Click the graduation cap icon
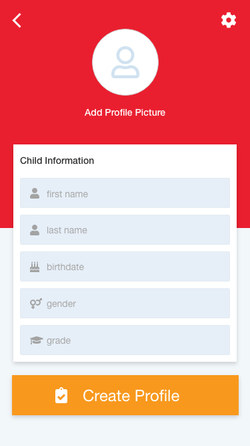 (37, 340)
